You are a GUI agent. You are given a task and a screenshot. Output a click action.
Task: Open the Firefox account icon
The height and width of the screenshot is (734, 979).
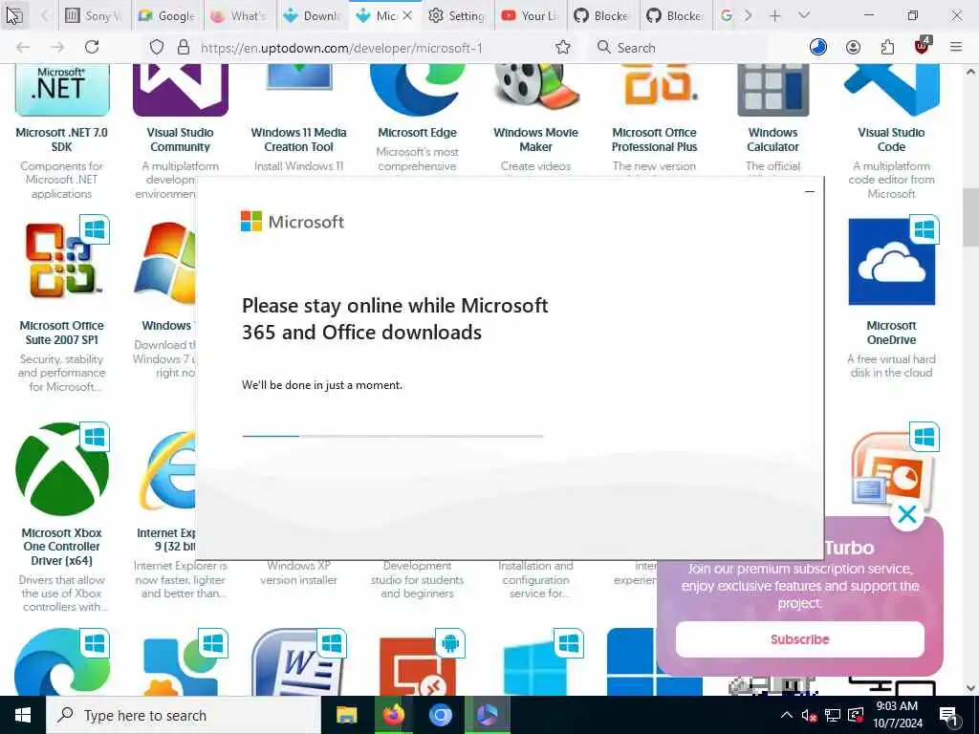tap(853, 48)
